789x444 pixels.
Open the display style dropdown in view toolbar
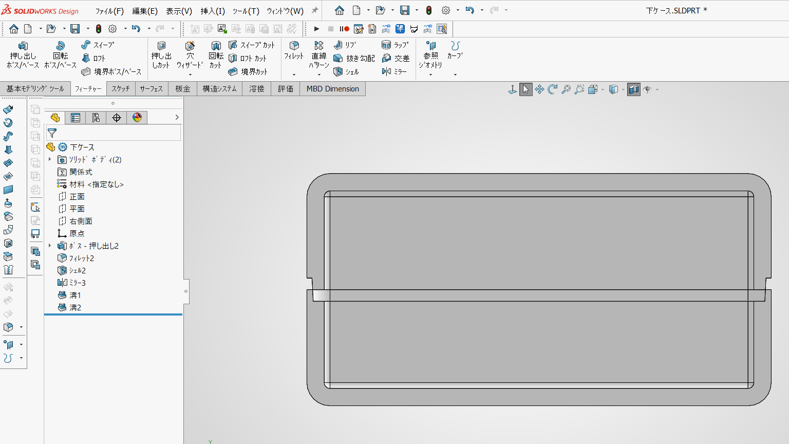(x=623, y=90)
